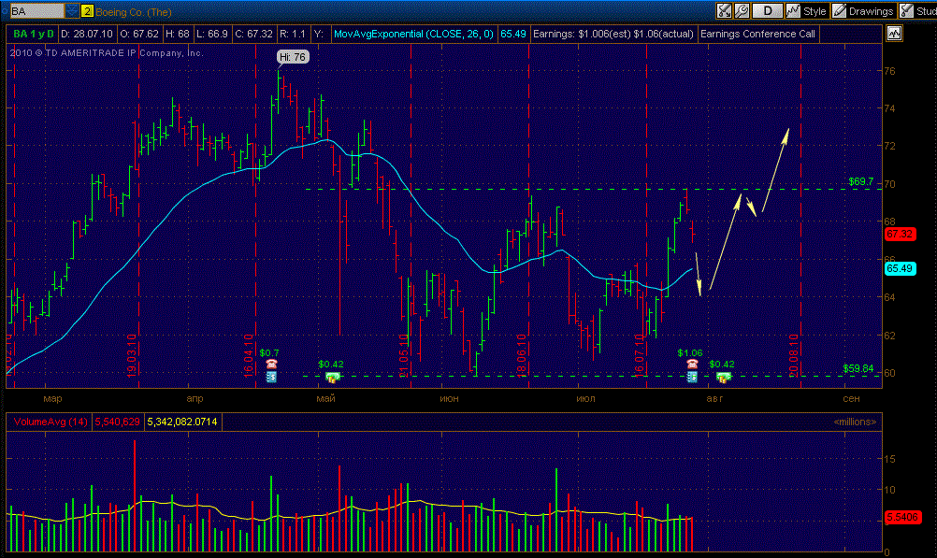Viewport: 937px width, 558px height.
Task: Click the yellow number 2 link indicator
Action: (87, 11)
